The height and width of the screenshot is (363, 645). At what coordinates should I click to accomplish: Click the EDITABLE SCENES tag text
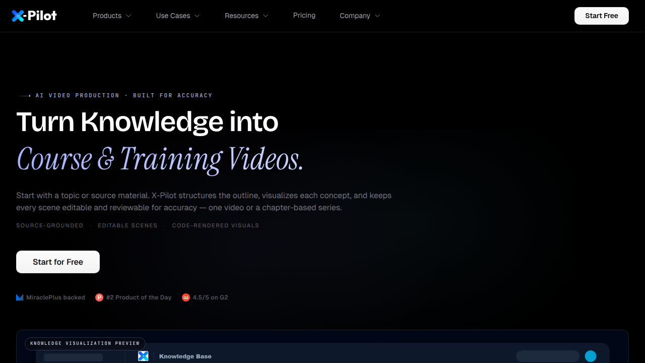click(127, 225)
